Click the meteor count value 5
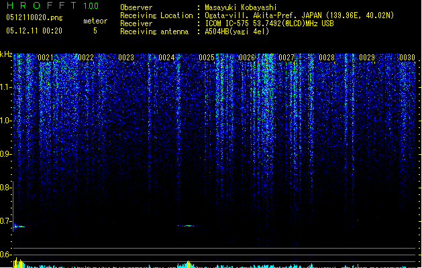 pos(95,31)
